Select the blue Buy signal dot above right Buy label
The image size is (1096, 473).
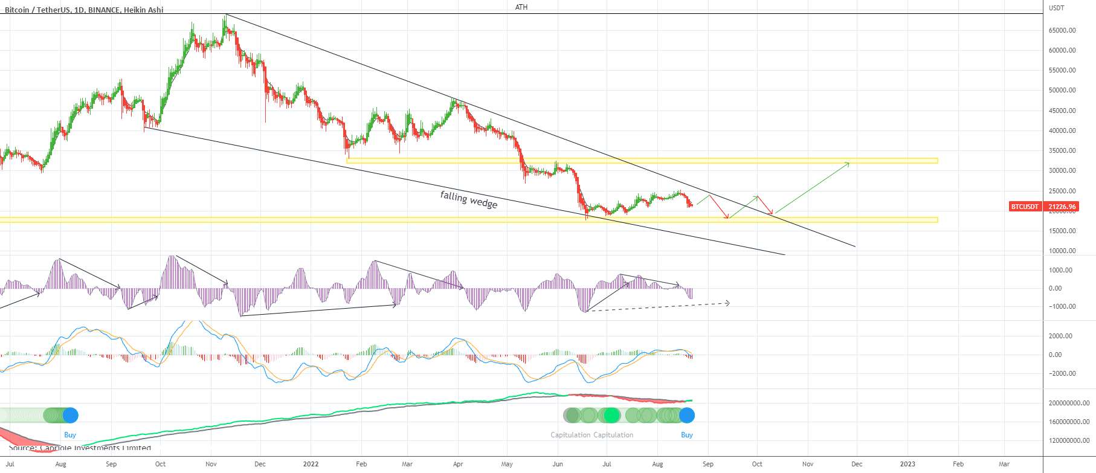click(687, 416)
